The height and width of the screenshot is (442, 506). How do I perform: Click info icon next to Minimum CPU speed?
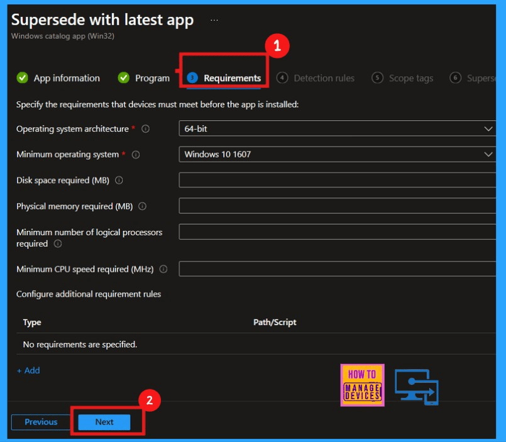click(x=163, y=269)
